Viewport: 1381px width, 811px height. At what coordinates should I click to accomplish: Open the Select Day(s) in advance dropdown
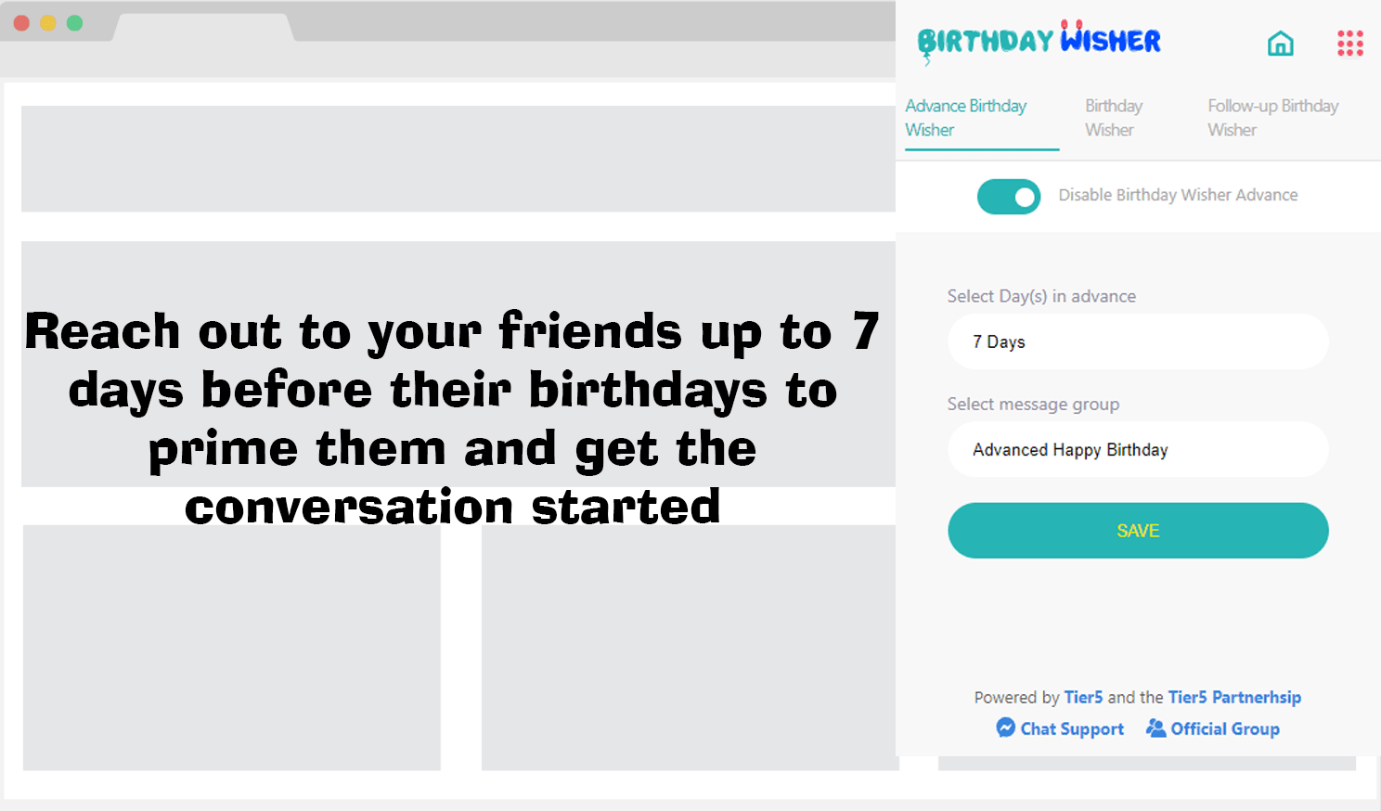point(1138,341)
